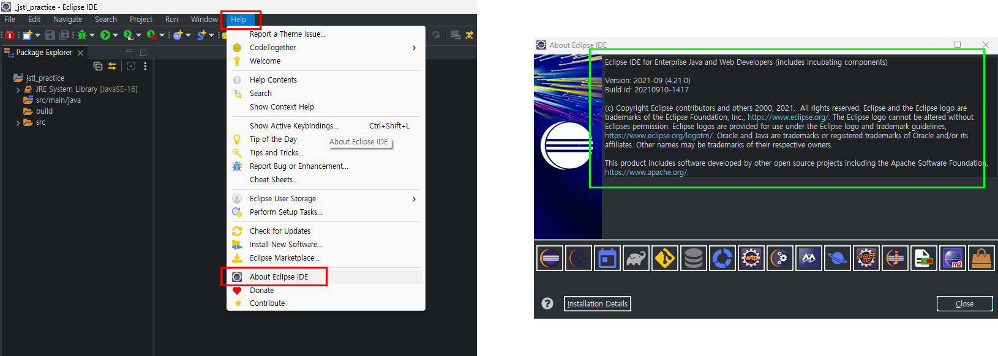The image size is (998, 356).
Task: Open https://www.apache.org/ link
Action: click(646, 172)
